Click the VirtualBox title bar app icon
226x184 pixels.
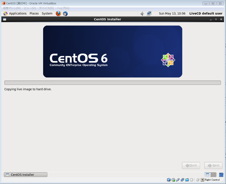point(4,3)
